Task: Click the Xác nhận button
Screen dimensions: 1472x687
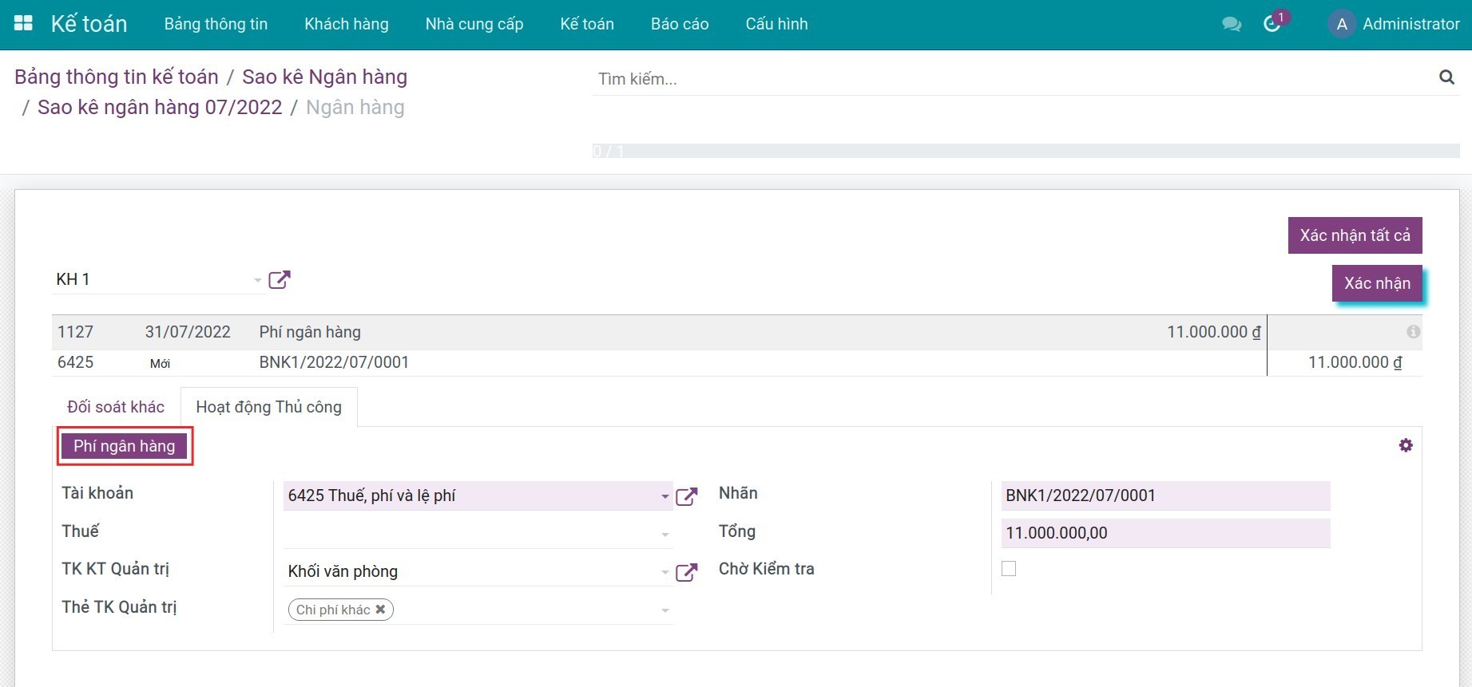Action: pyautogui.click(x=1376, y=283)
